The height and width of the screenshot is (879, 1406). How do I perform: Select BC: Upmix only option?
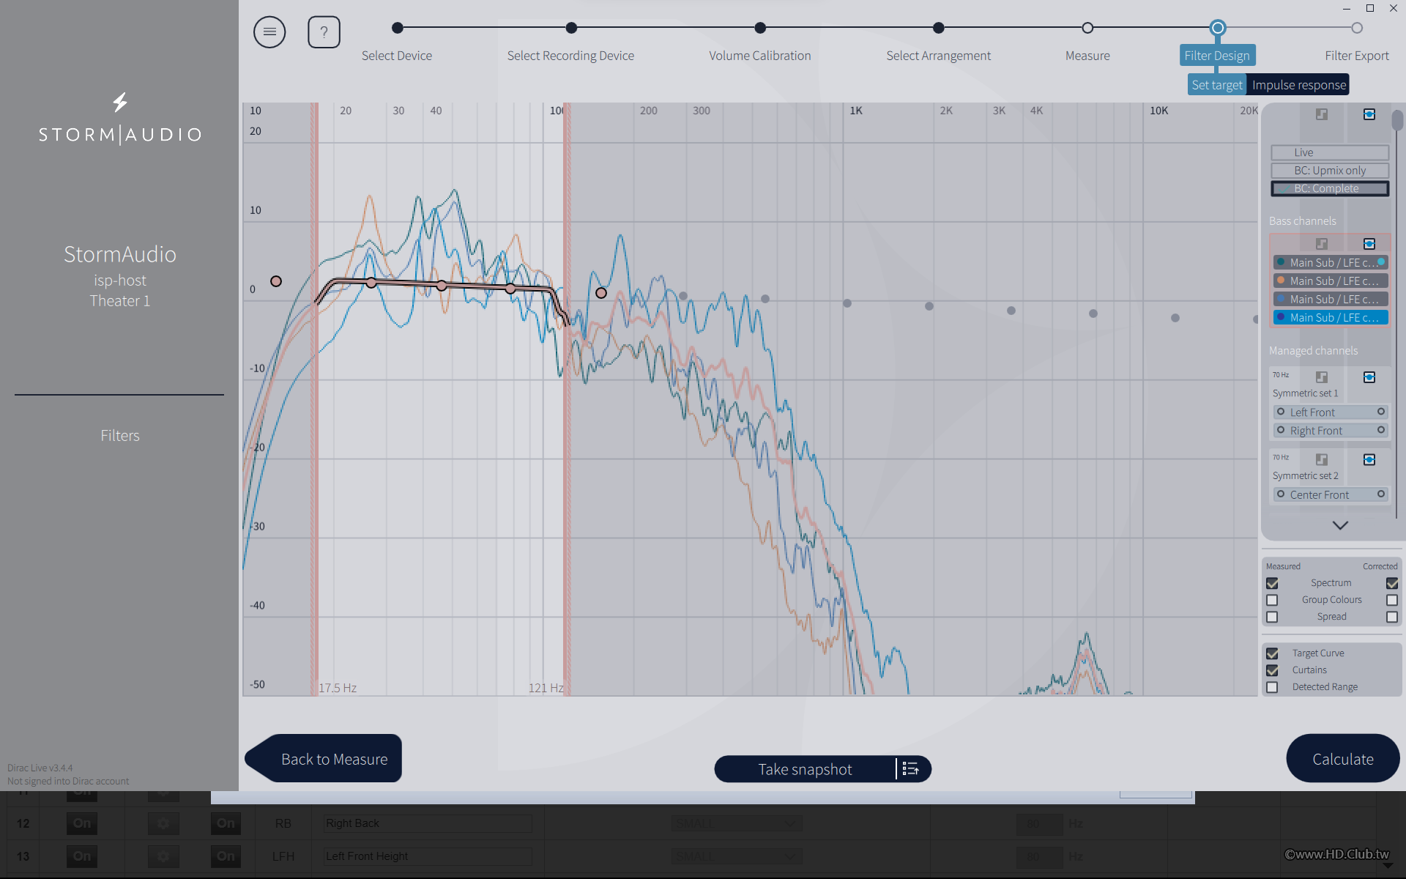pos(1330,171)
